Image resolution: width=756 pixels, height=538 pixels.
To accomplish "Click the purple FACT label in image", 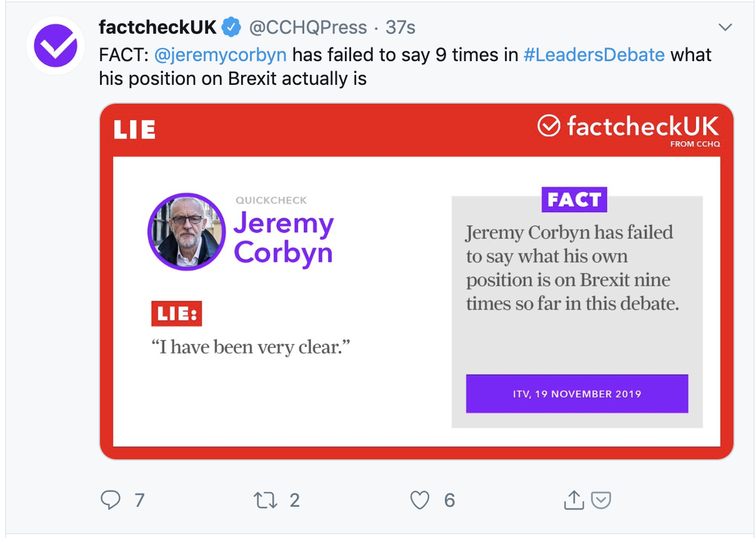I will coord(574,200).
